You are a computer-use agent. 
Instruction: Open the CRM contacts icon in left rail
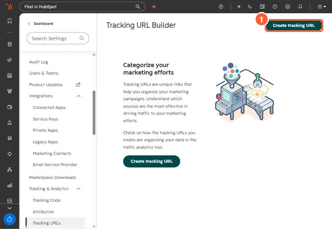(x=10, y=44)
